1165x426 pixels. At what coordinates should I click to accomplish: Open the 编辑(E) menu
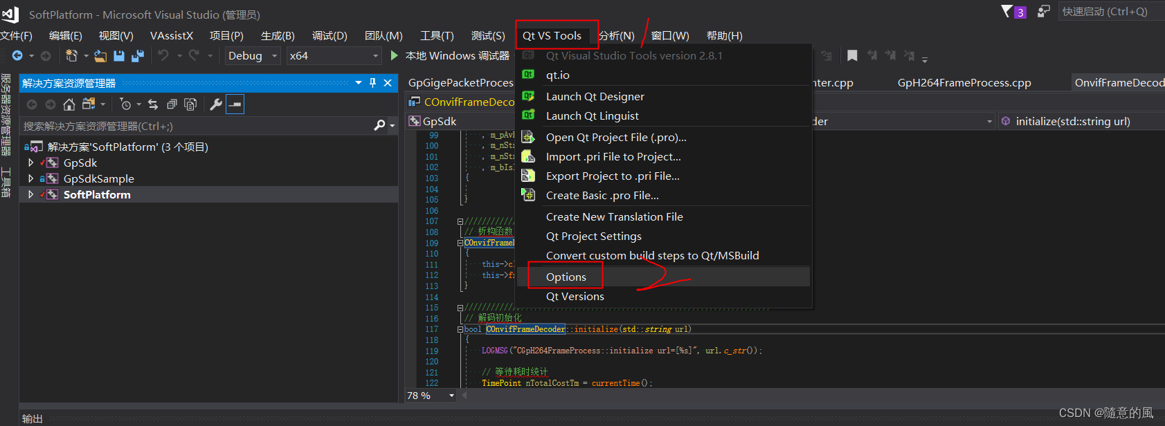66,35
